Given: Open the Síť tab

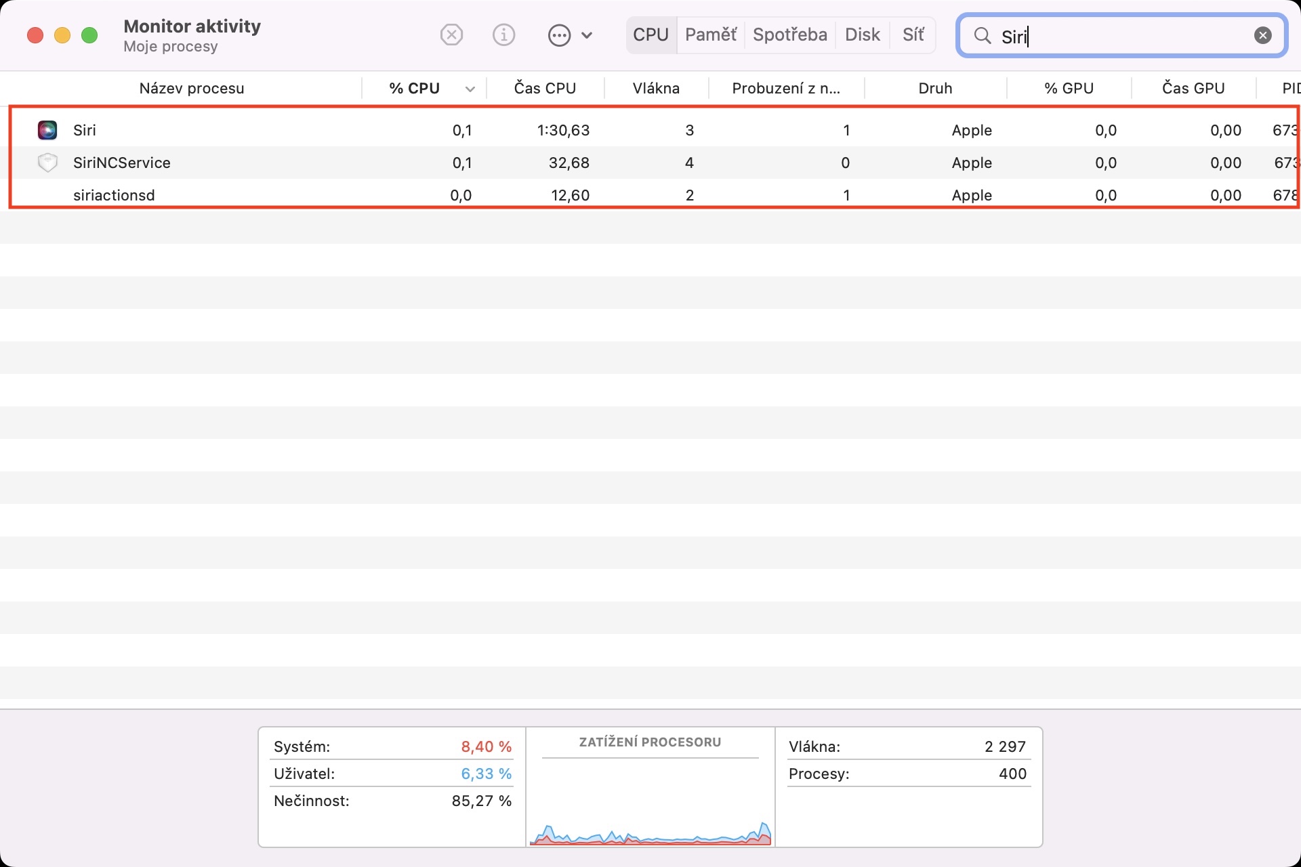Looking at the screenshot, I should coord(913,35).
